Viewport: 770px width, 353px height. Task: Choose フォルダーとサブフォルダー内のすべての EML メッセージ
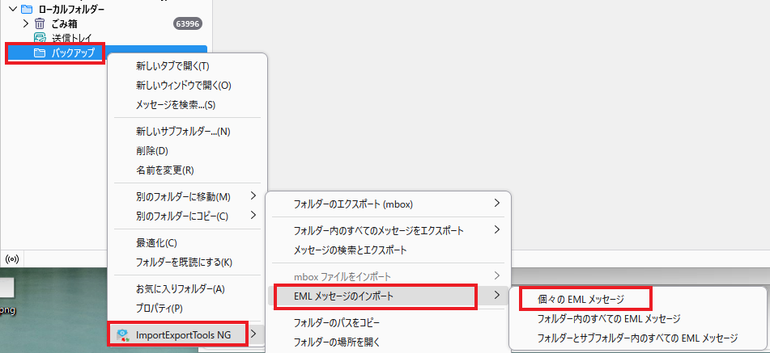tap(637, 338)
